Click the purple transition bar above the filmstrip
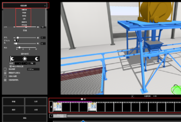The image size is (181, 122). coord(75,102)
